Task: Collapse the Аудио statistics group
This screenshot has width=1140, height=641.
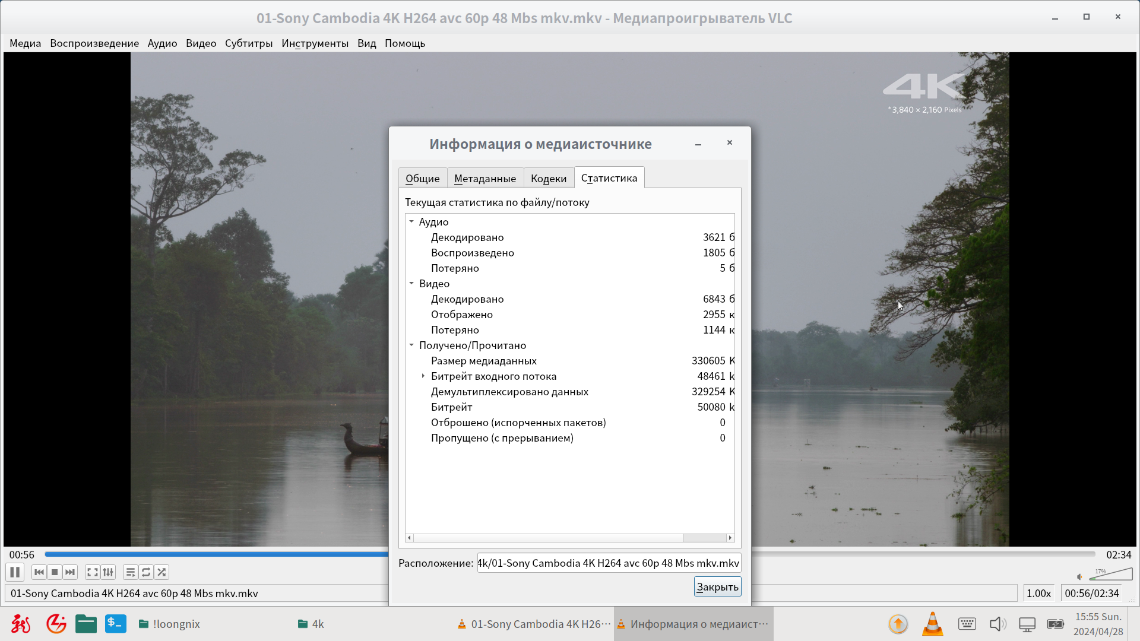Action: click(411, 221)
